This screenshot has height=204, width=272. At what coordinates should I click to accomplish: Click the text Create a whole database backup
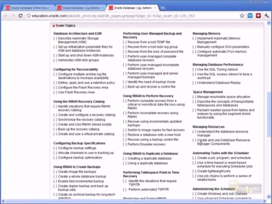pyautogui.click(x=82, y=177)
